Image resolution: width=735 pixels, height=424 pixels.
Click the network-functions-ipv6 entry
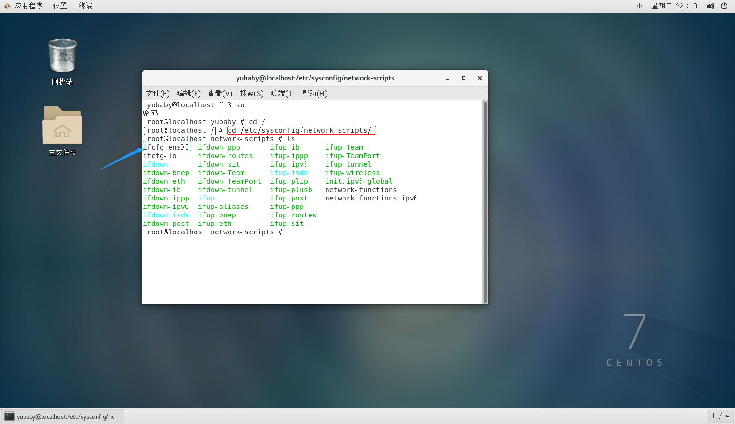click(x=371, y=198)
